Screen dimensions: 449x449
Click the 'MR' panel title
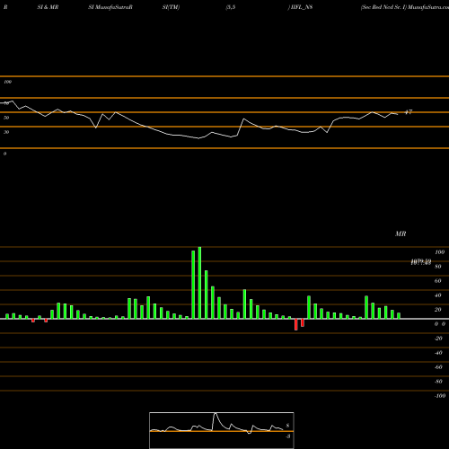click(x=401, y=233)
